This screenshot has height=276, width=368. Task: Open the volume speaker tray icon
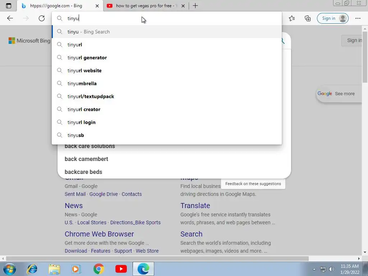point(332,269)
